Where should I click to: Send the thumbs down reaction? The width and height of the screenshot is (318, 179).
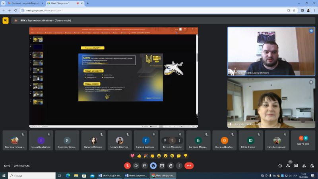pos(186,156)
